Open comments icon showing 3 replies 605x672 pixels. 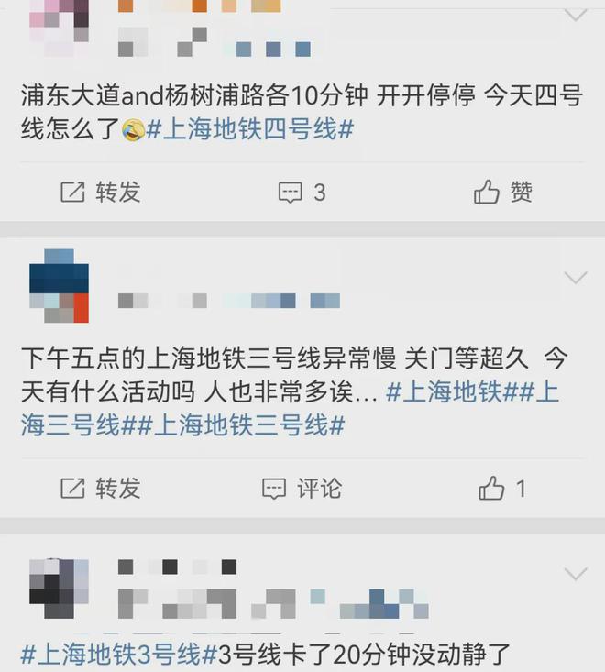290,192
